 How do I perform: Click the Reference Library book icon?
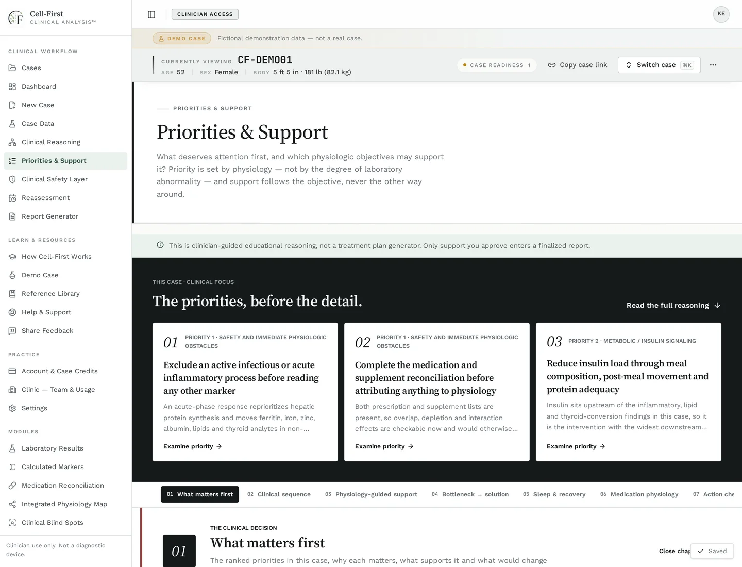(x=12, y=294)
